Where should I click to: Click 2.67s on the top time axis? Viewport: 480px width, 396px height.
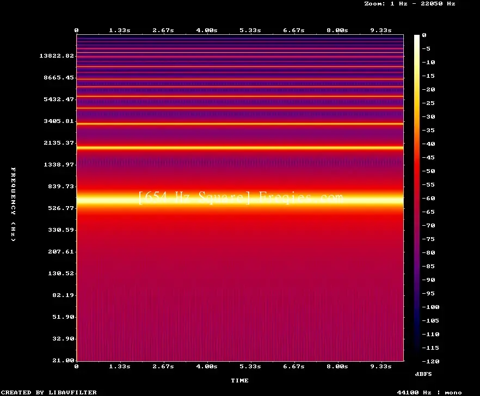click(x=163, y=30)
